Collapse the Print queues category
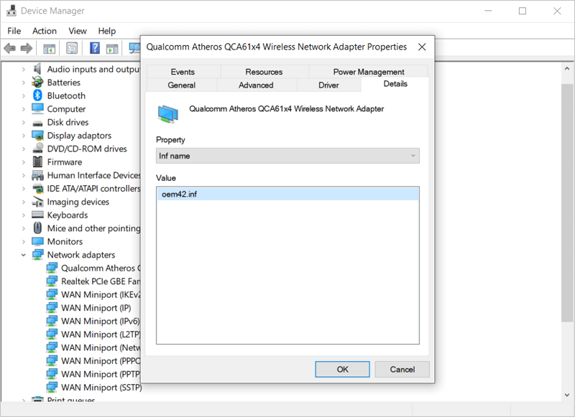575x417 pixels. [23, 400]
